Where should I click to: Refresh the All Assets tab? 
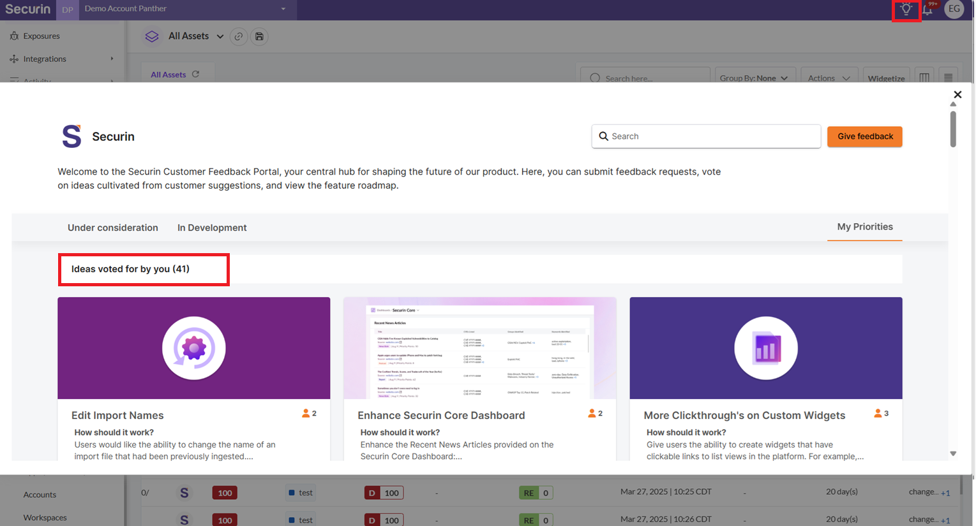coord(196,74)
